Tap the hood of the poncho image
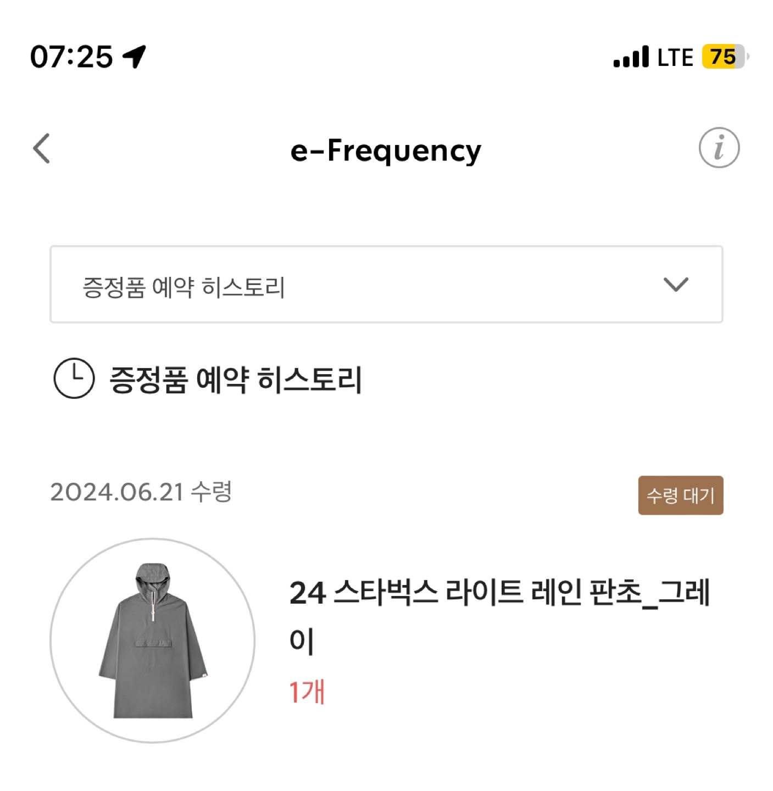The width and height of the screenshot is (773, 791). (x=153, y=577)
